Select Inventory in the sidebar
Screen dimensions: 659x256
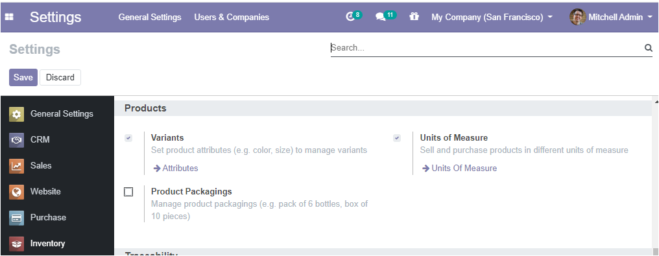(x=47, y=244)
